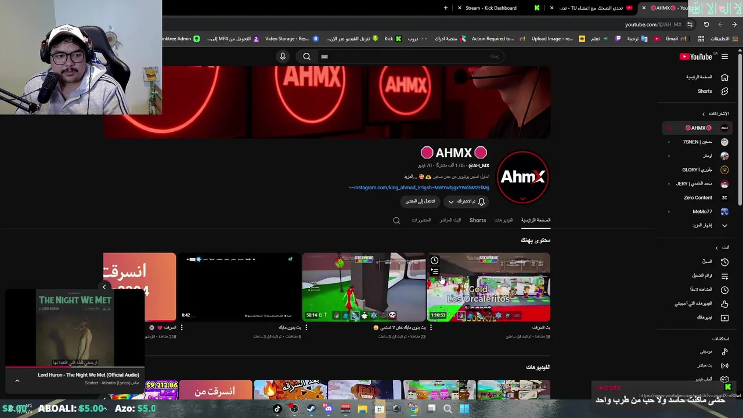Select the channel Home tab
743x418 pixels.
tap(536, 220)
